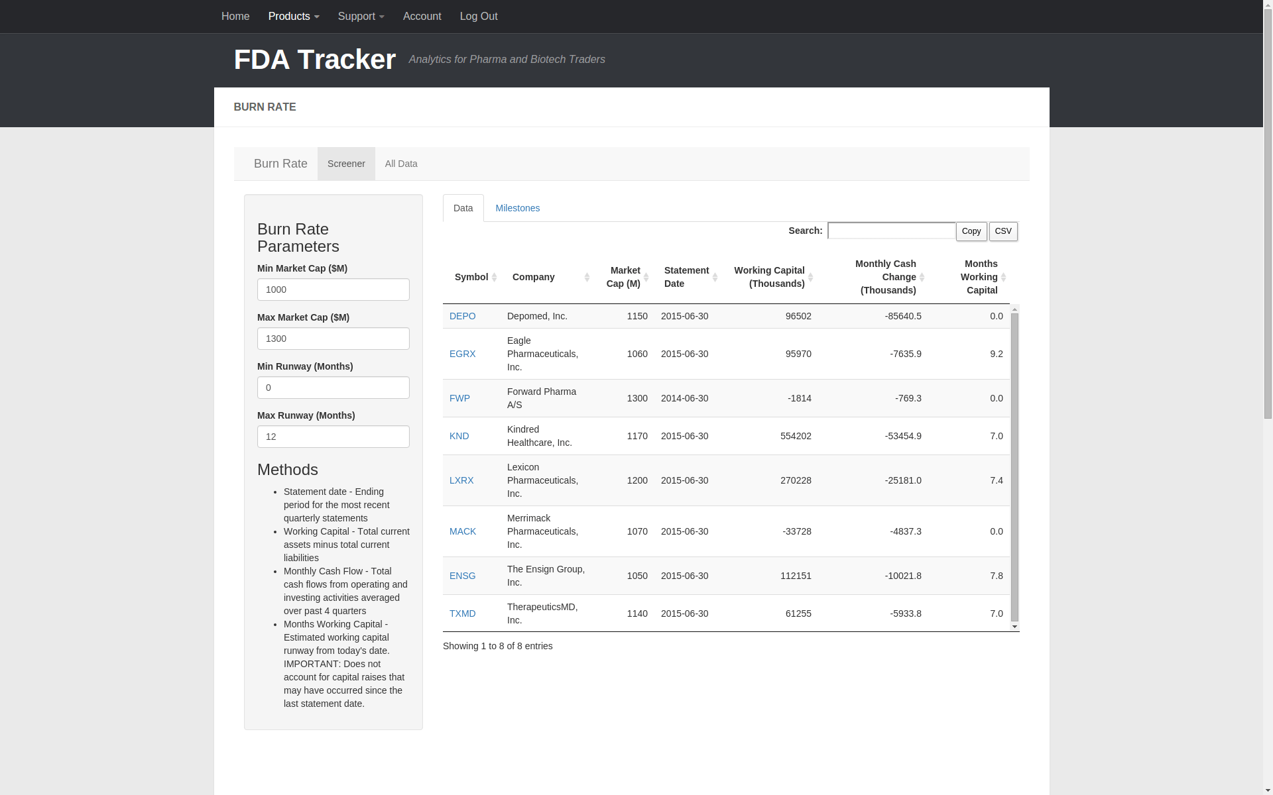
Task: Export the table using the CSV button
Action: pyautogui.click(x=1002, y=231)
